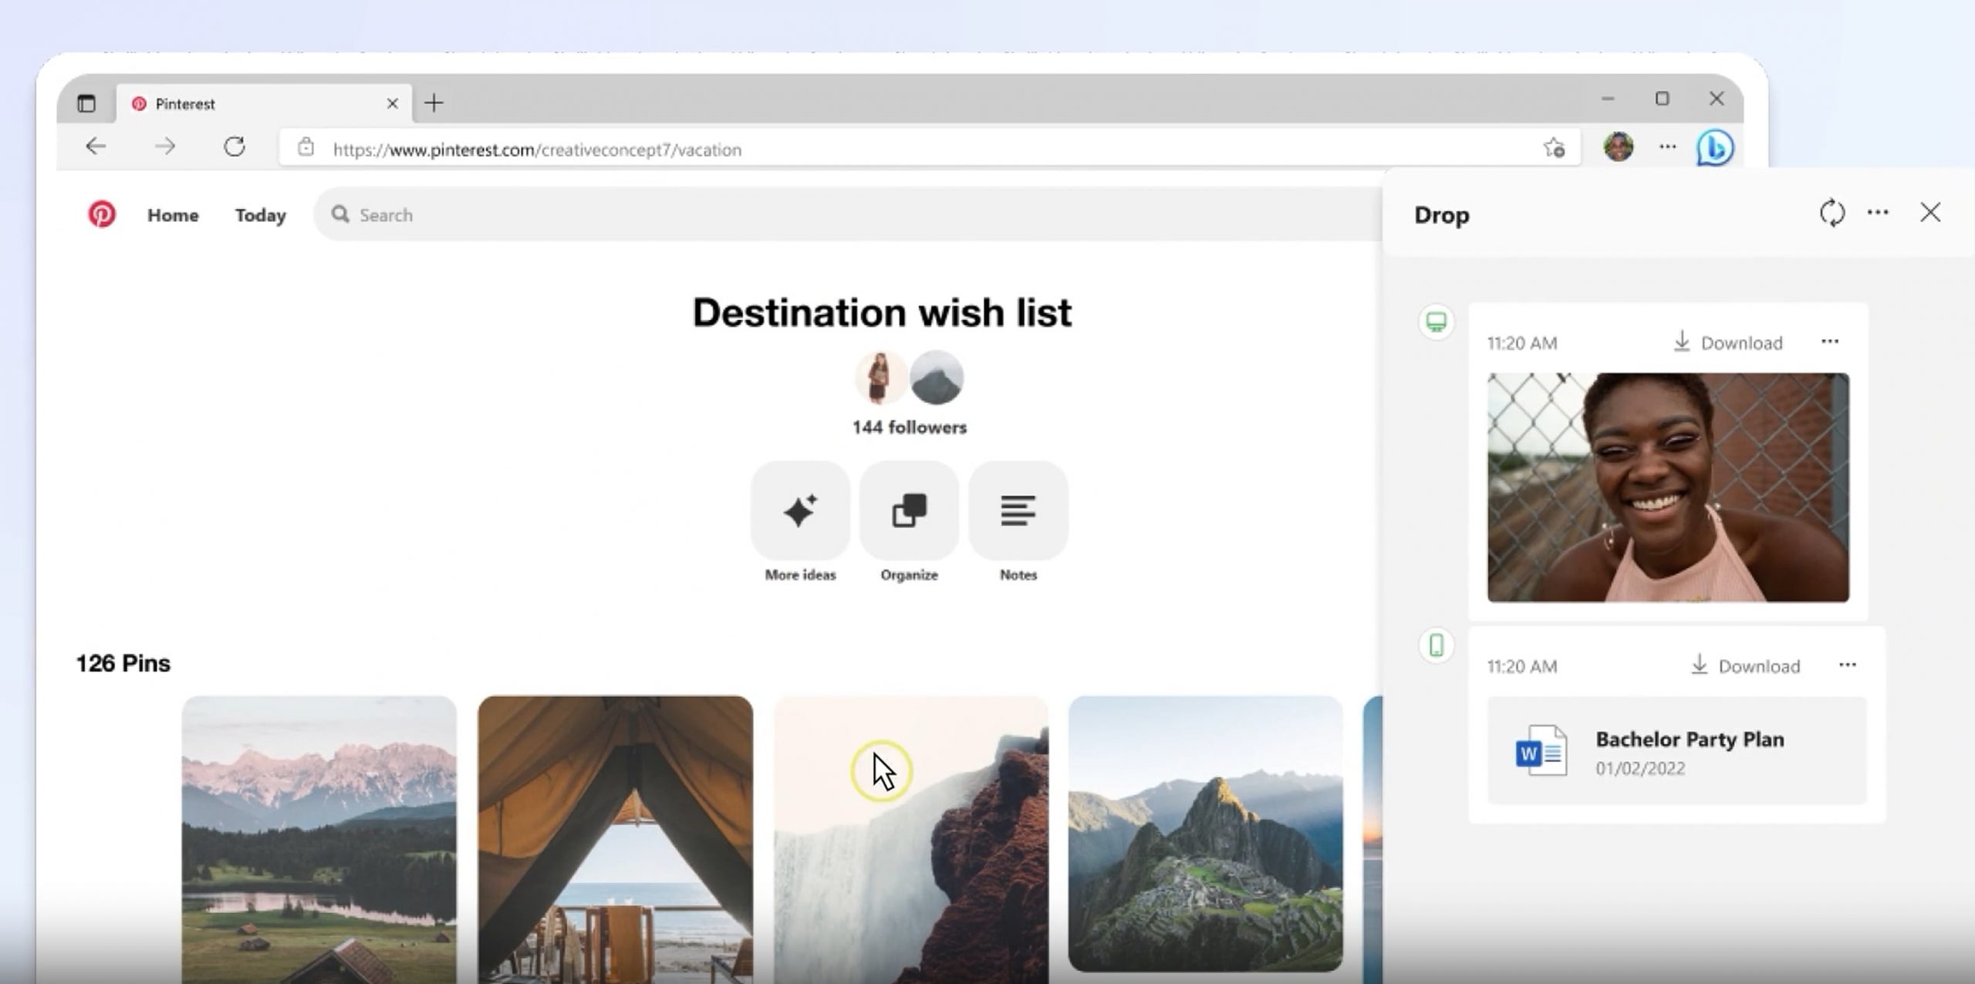Click the Organize icon button
Viewport: 1975px width, 984px height.
[x=909, y=511]
